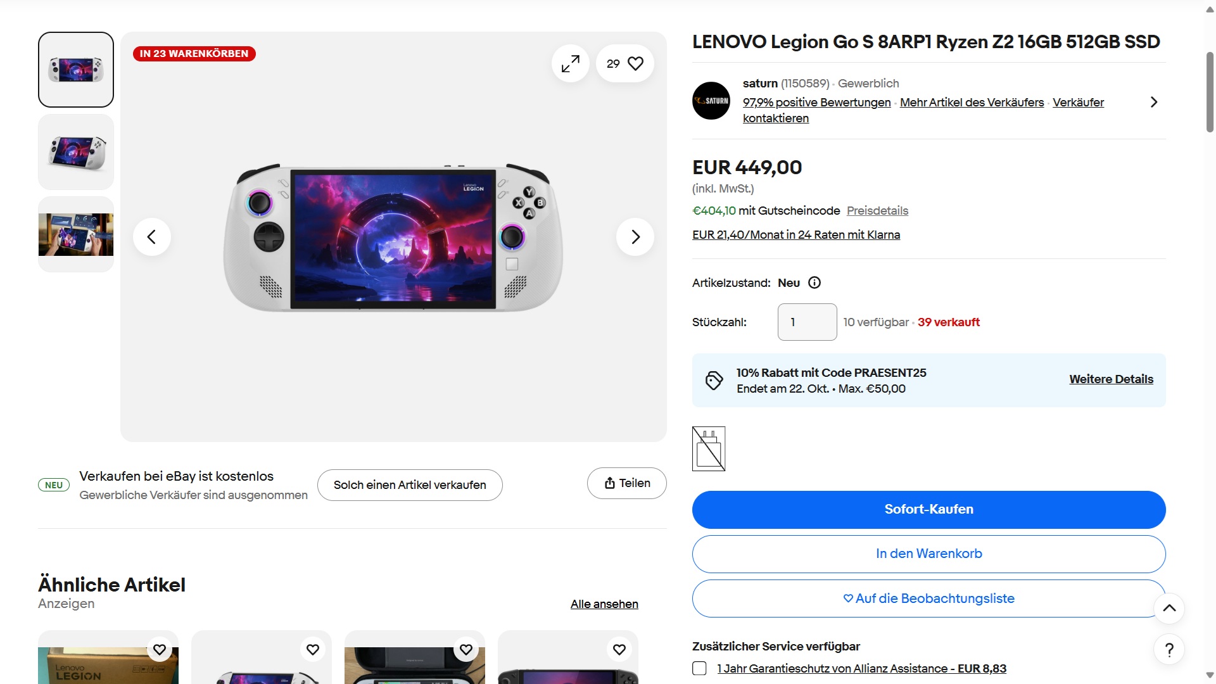Click the Saturn seller logo

tap(711, 101)
